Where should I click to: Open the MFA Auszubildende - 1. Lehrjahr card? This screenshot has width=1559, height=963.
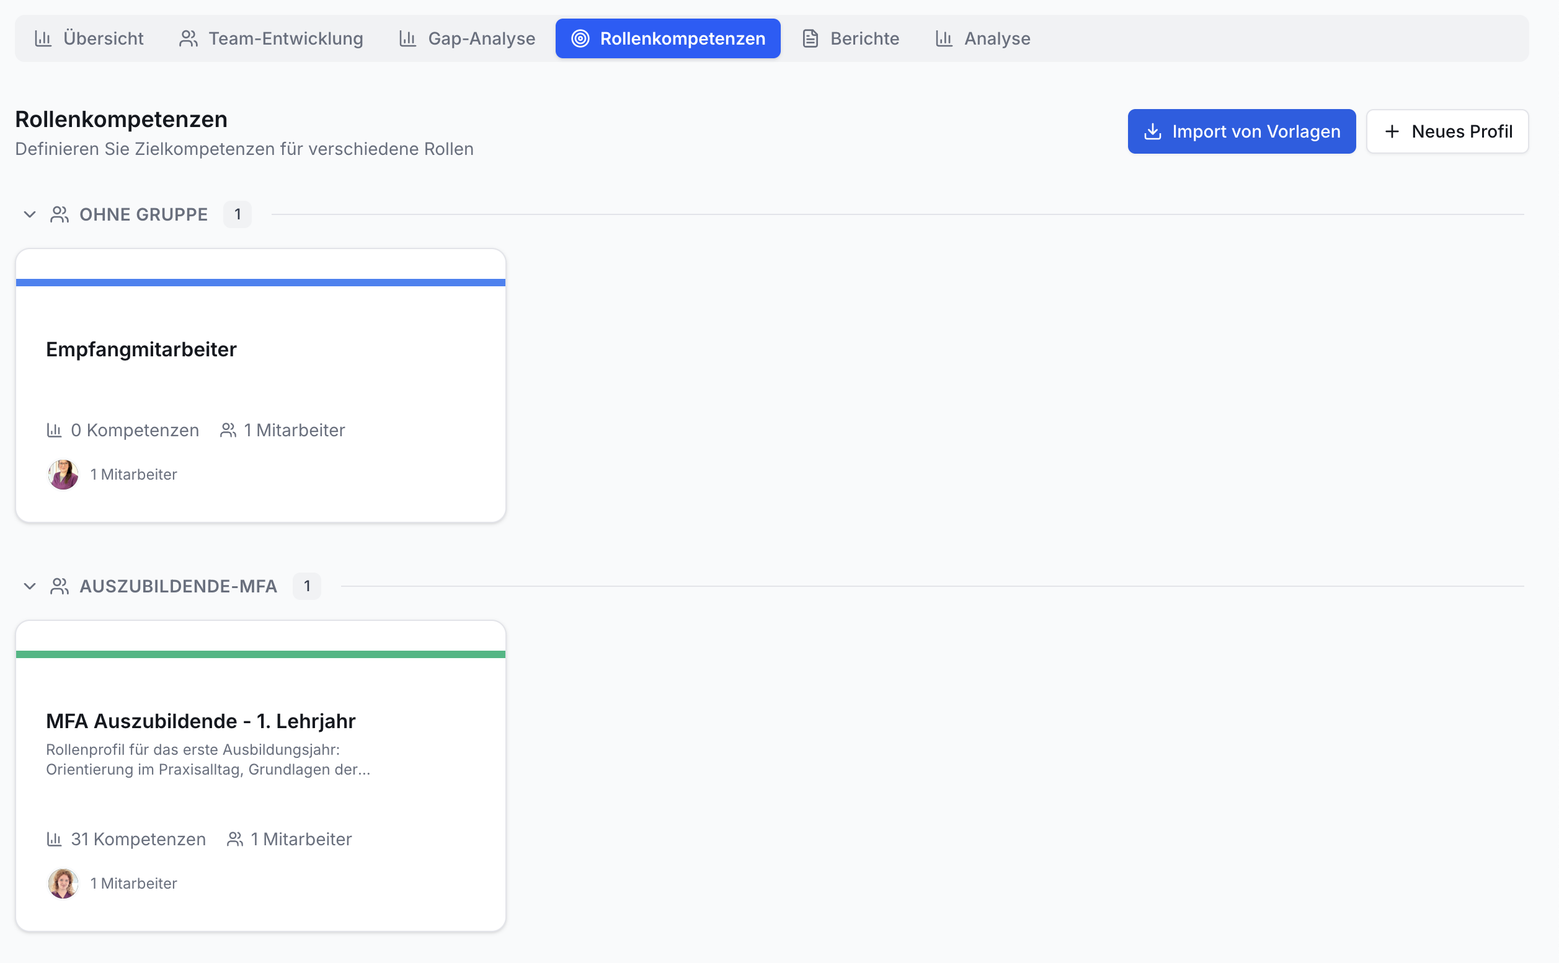(260, 776)
